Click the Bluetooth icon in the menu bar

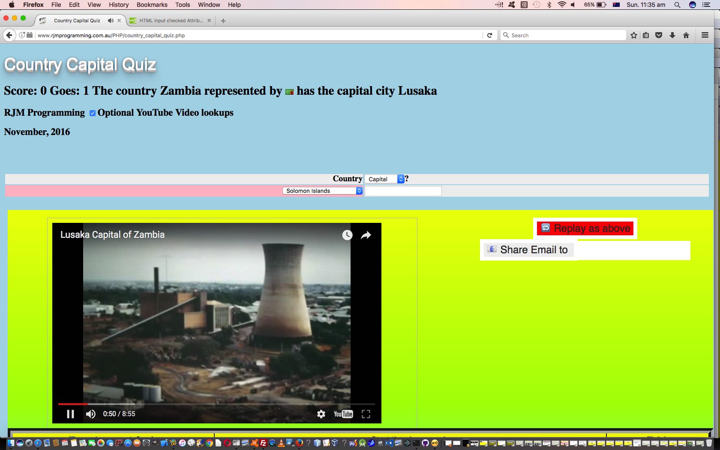pyautogui.click(x=549, y=5)
